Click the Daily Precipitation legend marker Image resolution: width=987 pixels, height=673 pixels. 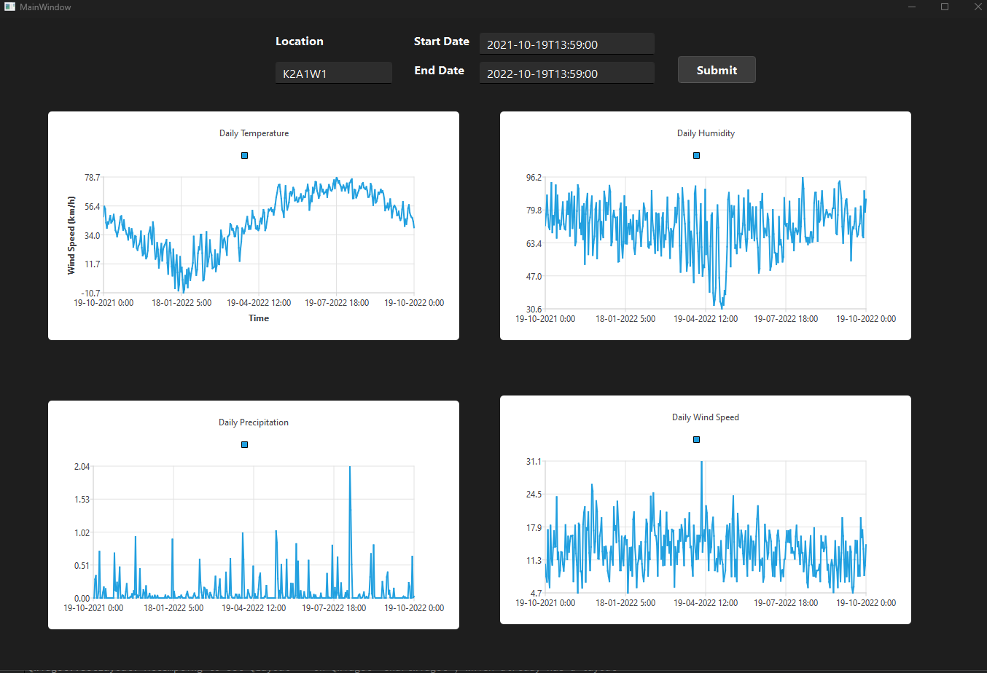[245, 444]
